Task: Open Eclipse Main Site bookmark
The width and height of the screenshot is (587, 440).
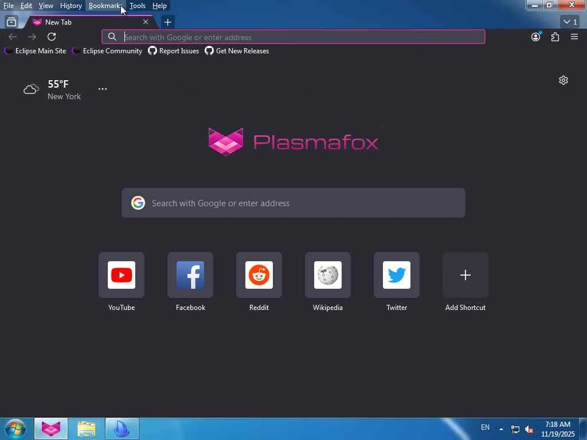Action: coord(35,51)
